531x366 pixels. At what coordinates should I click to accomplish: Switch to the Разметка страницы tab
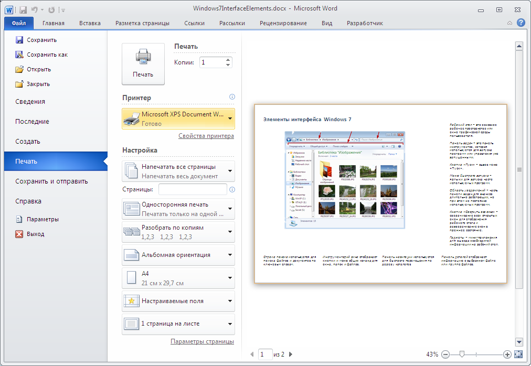(x=142, y=23)
